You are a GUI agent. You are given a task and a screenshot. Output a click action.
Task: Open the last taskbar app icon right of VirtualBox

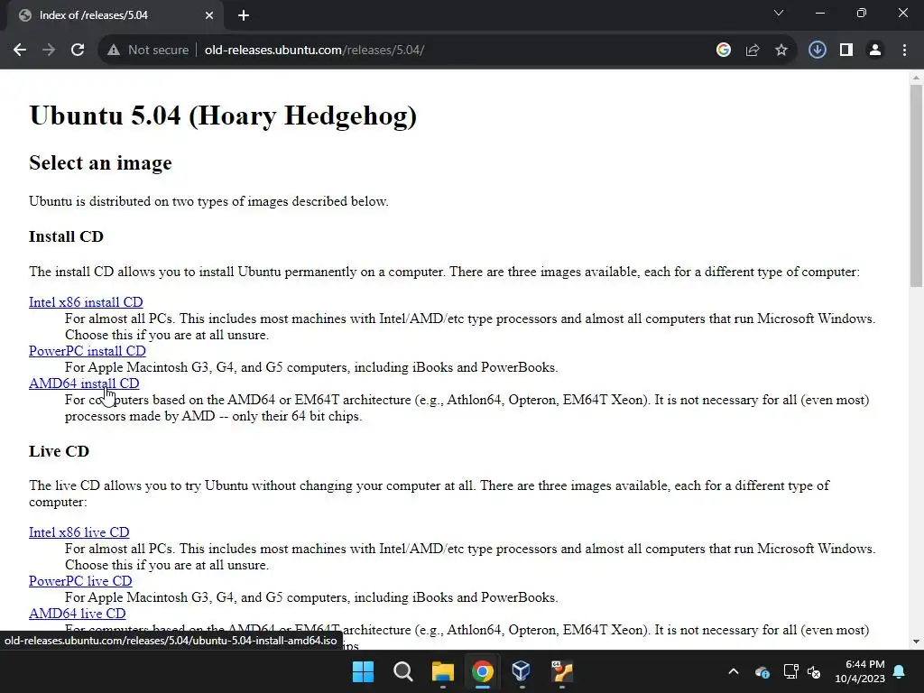(561, 671)
